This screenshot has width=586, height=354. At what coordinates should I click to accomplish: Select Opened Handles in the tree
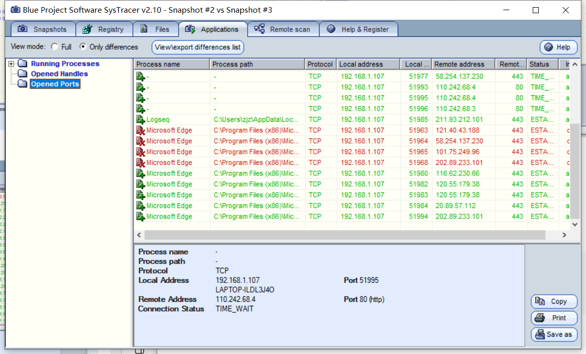(x=59, y=74)
